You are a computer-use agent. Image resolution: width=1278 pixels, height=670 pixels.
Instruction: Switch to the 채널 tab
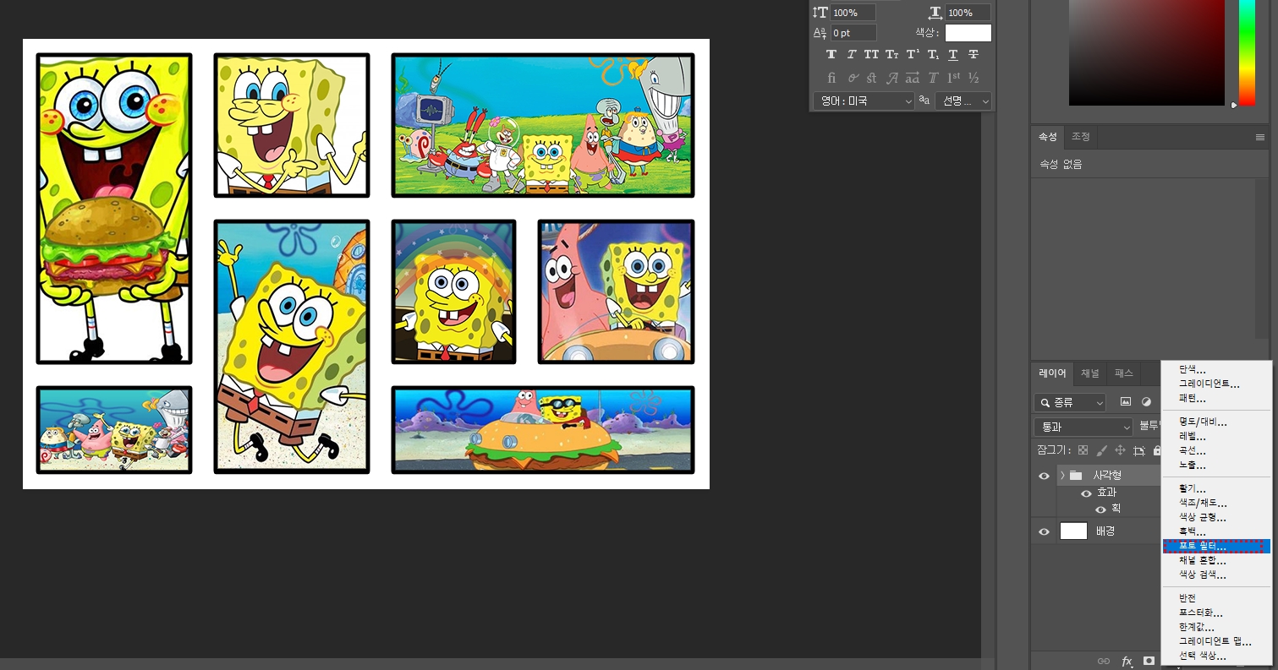coord(1090,373)
